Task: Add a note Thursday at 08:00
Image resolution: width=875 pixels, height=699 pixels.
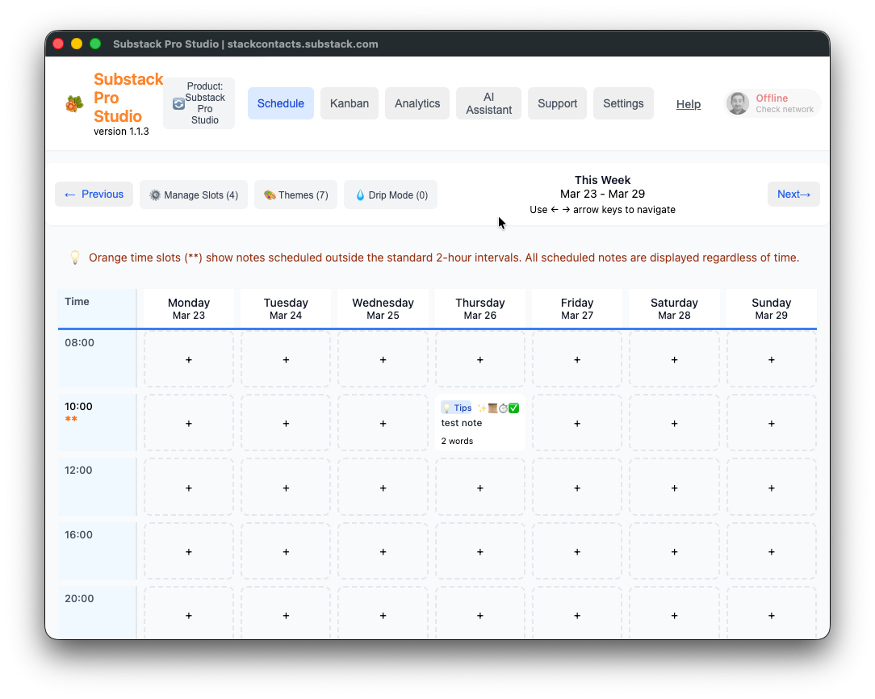Action: click(480, 360)
